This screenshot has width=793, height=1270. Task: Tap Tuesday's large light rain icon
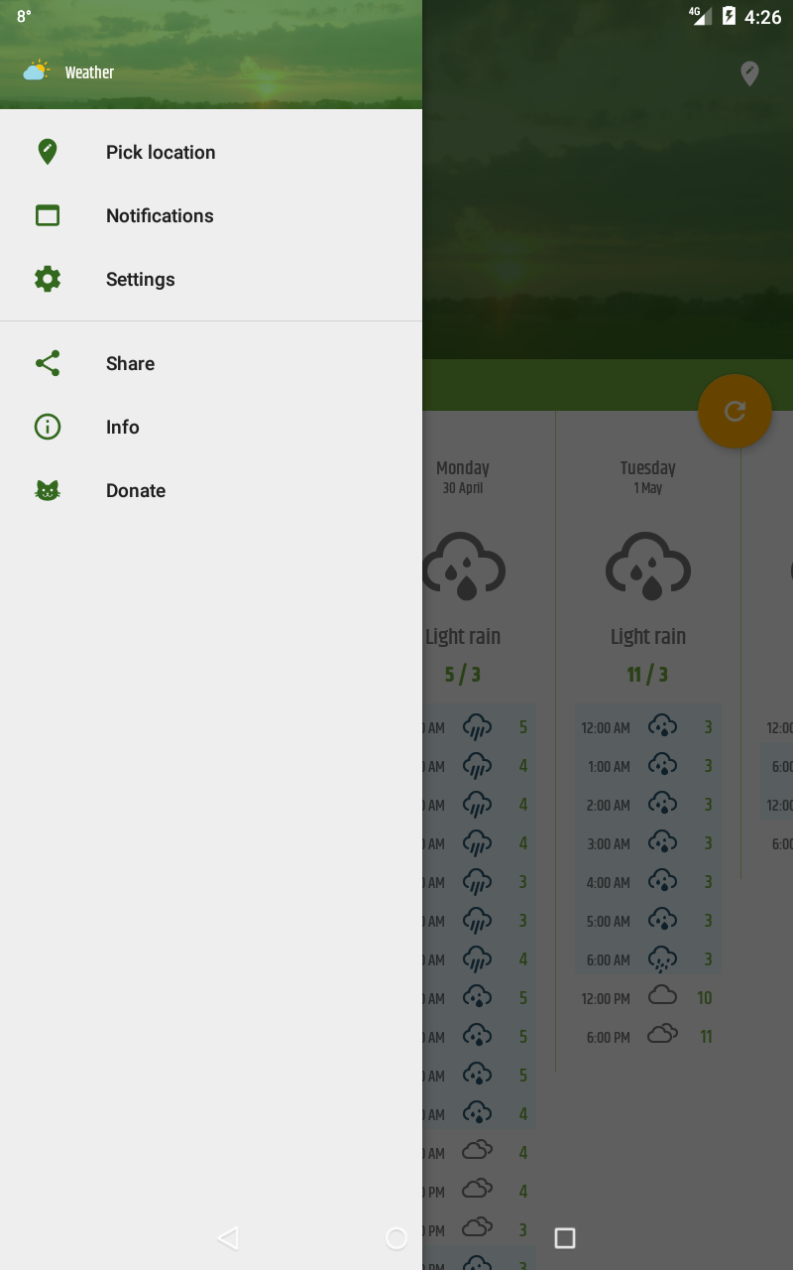(x=648, y=567)
